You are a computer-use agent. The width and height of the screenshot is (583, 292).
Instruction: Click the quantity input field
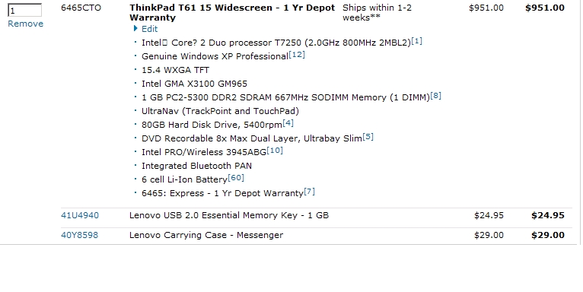point(24,10)
